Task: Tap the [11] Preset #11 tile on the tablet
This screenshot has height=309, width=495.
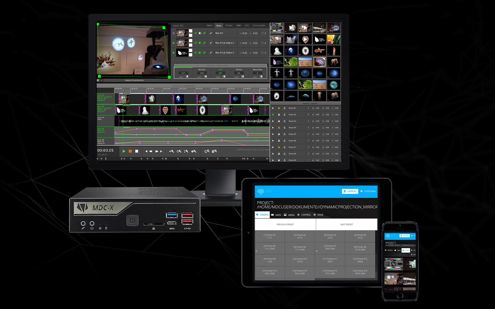Action: point(330,260)
